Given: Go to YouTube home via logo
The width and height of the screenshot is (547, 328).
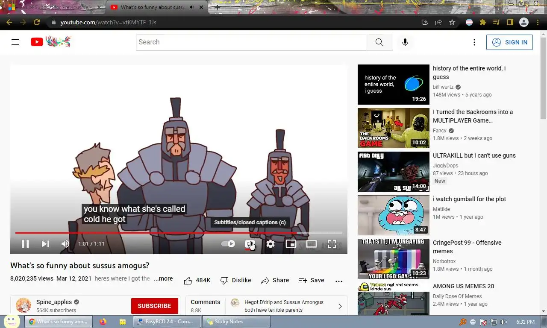Looking at the screenshot, I should (50, 42).
